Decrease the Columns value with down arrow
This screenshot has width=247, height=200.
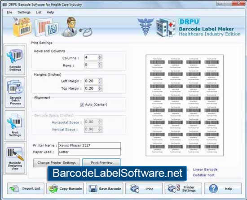click(x=100, y=59)
